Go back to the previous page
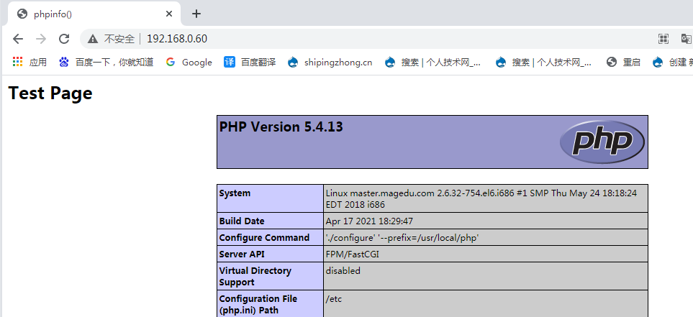 [x=18, y=39]
